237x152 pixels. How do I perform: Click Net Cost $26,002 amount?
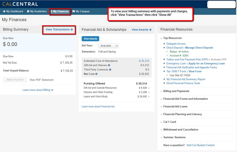click(x=144, y=74)
